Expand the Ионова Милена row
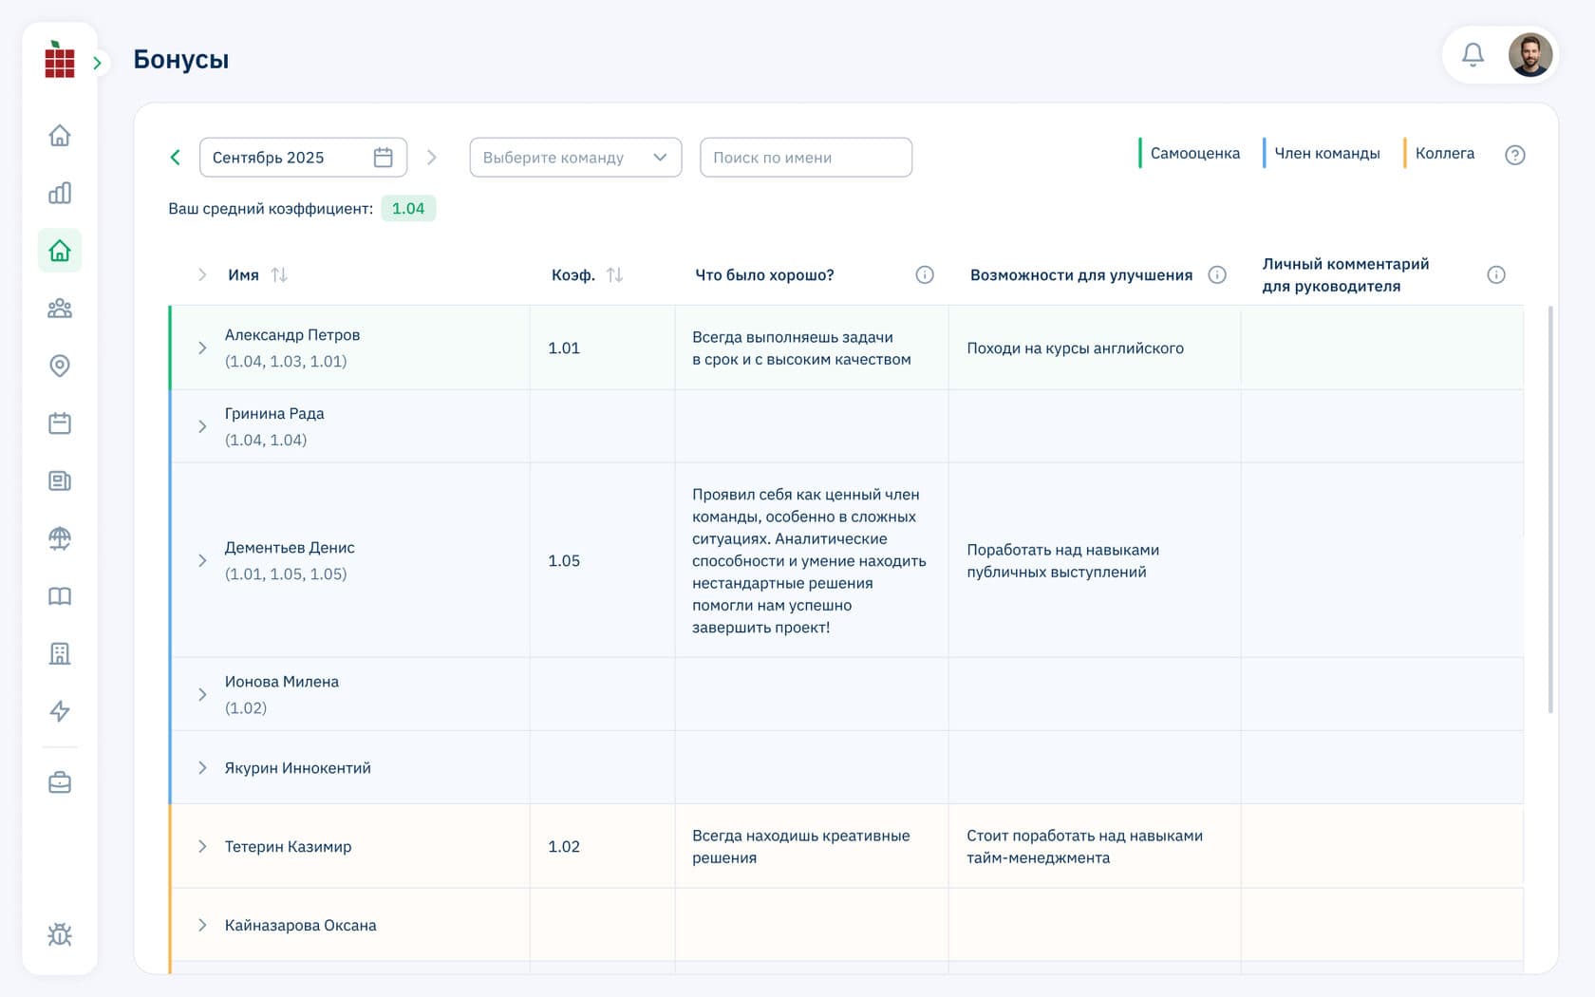Image resolution: width=1595 pixels, height=997 pixels. 202,694
